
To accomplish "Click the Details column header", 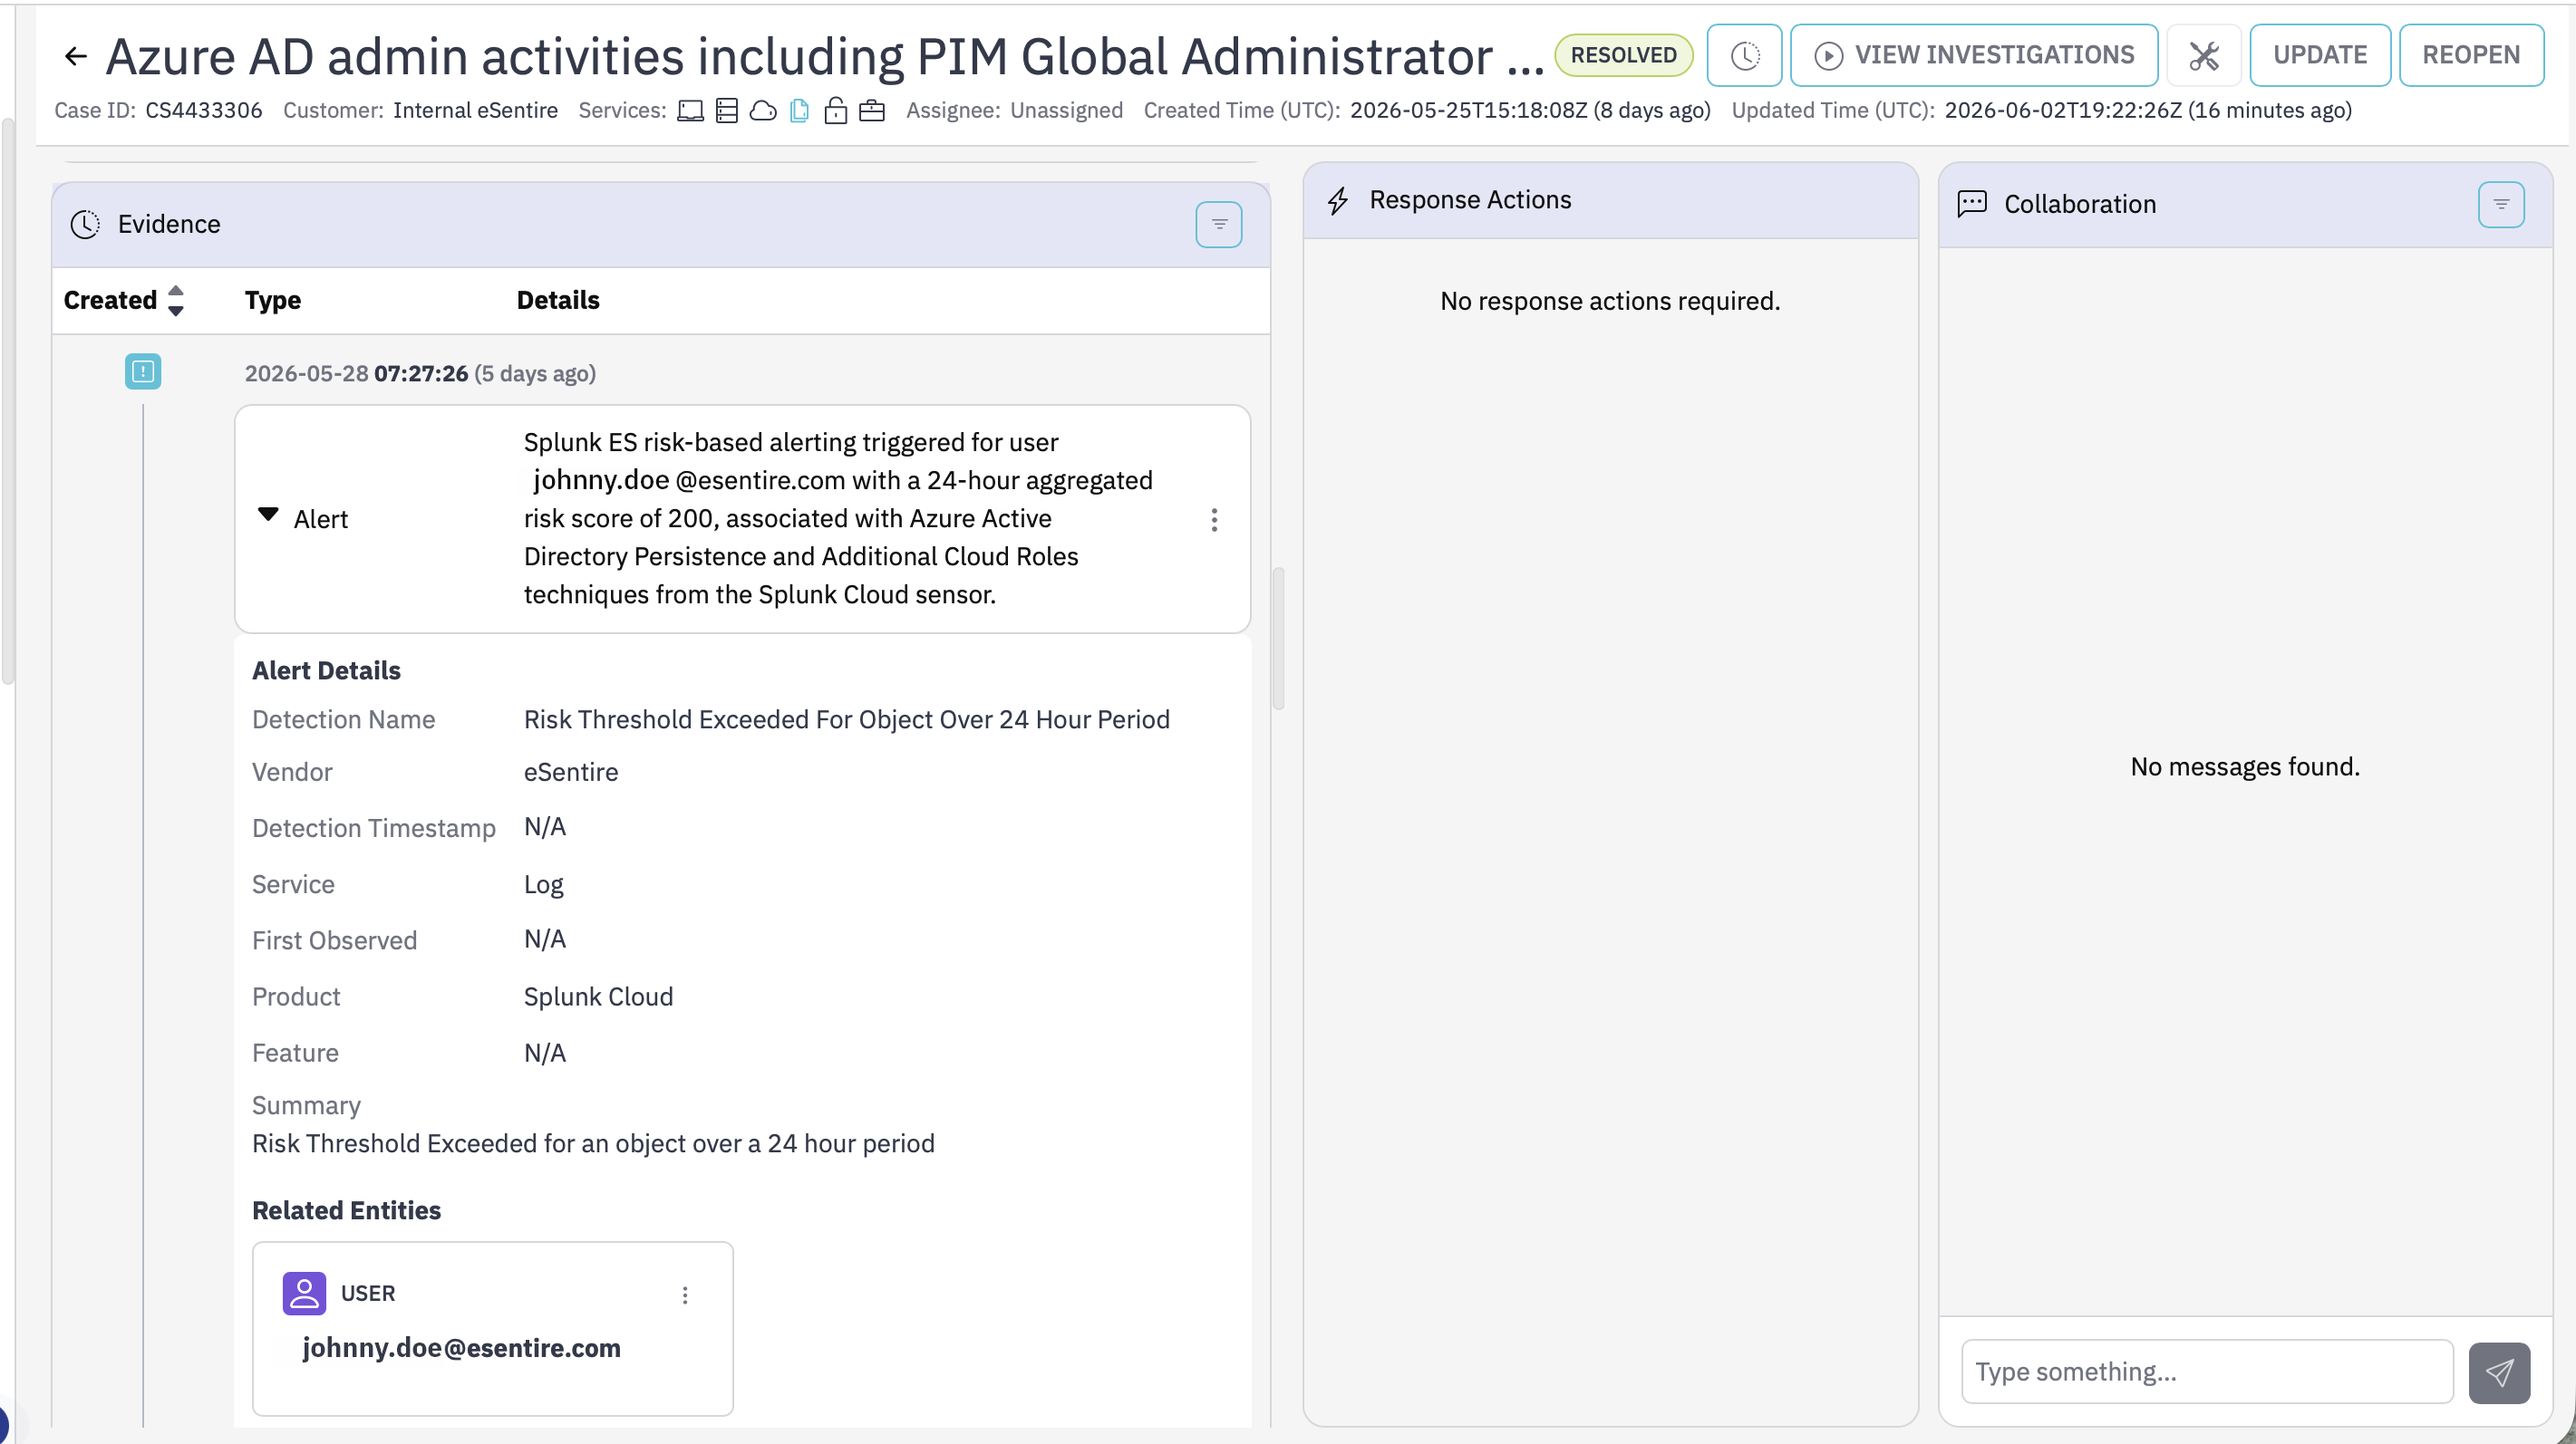I will pos(557,300).
